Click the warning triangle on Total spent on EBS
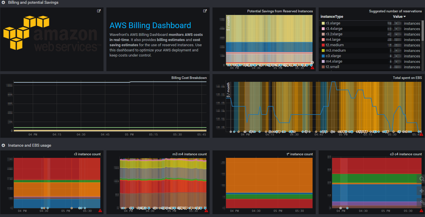425x217 pixels. 421,134
